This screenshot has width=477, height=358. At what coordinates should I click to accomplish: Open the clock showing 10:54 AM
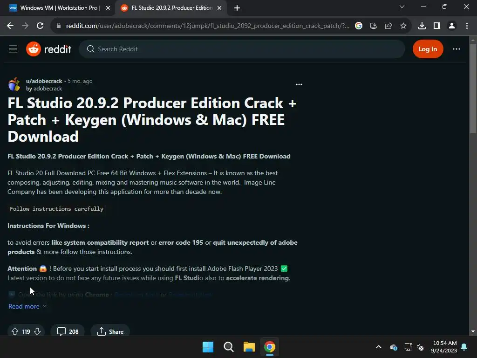pyautogui.click(x=444, y=347)
